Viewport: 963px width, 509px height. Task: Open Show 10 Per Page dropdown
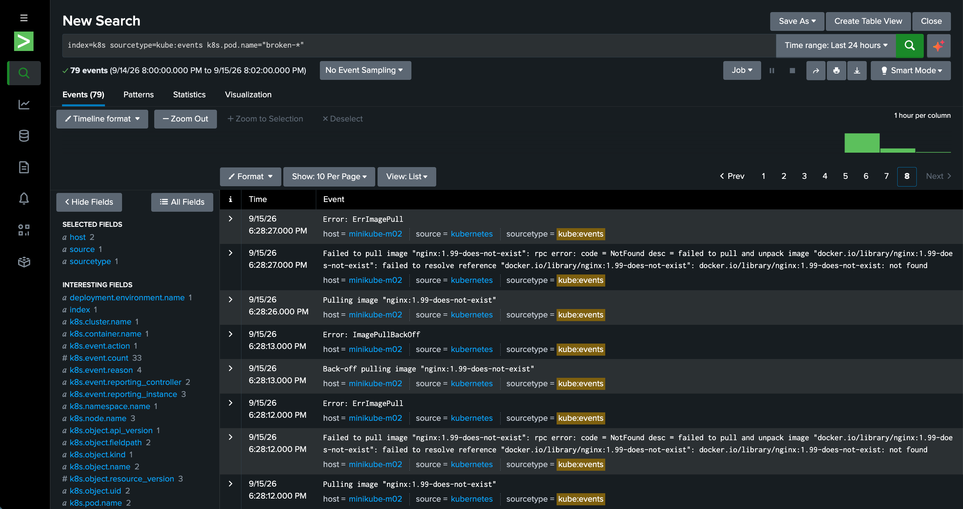point(329,176)
